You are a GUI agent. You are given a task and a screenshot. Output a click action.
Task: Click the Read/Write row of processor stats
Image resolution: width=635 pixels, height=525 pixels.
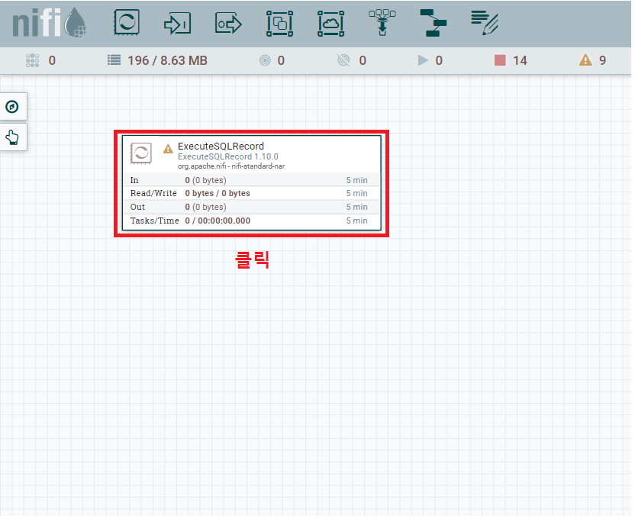click(252, 194)
